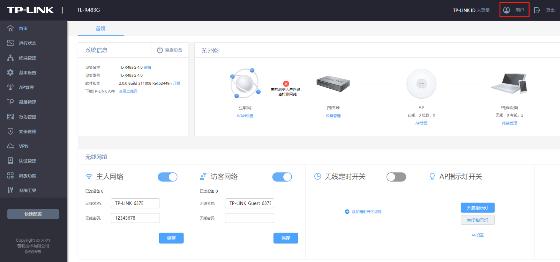Viewport: 560px width, 262px height.
Task: Open the AP设置 link
Action: tap(477, 235)
